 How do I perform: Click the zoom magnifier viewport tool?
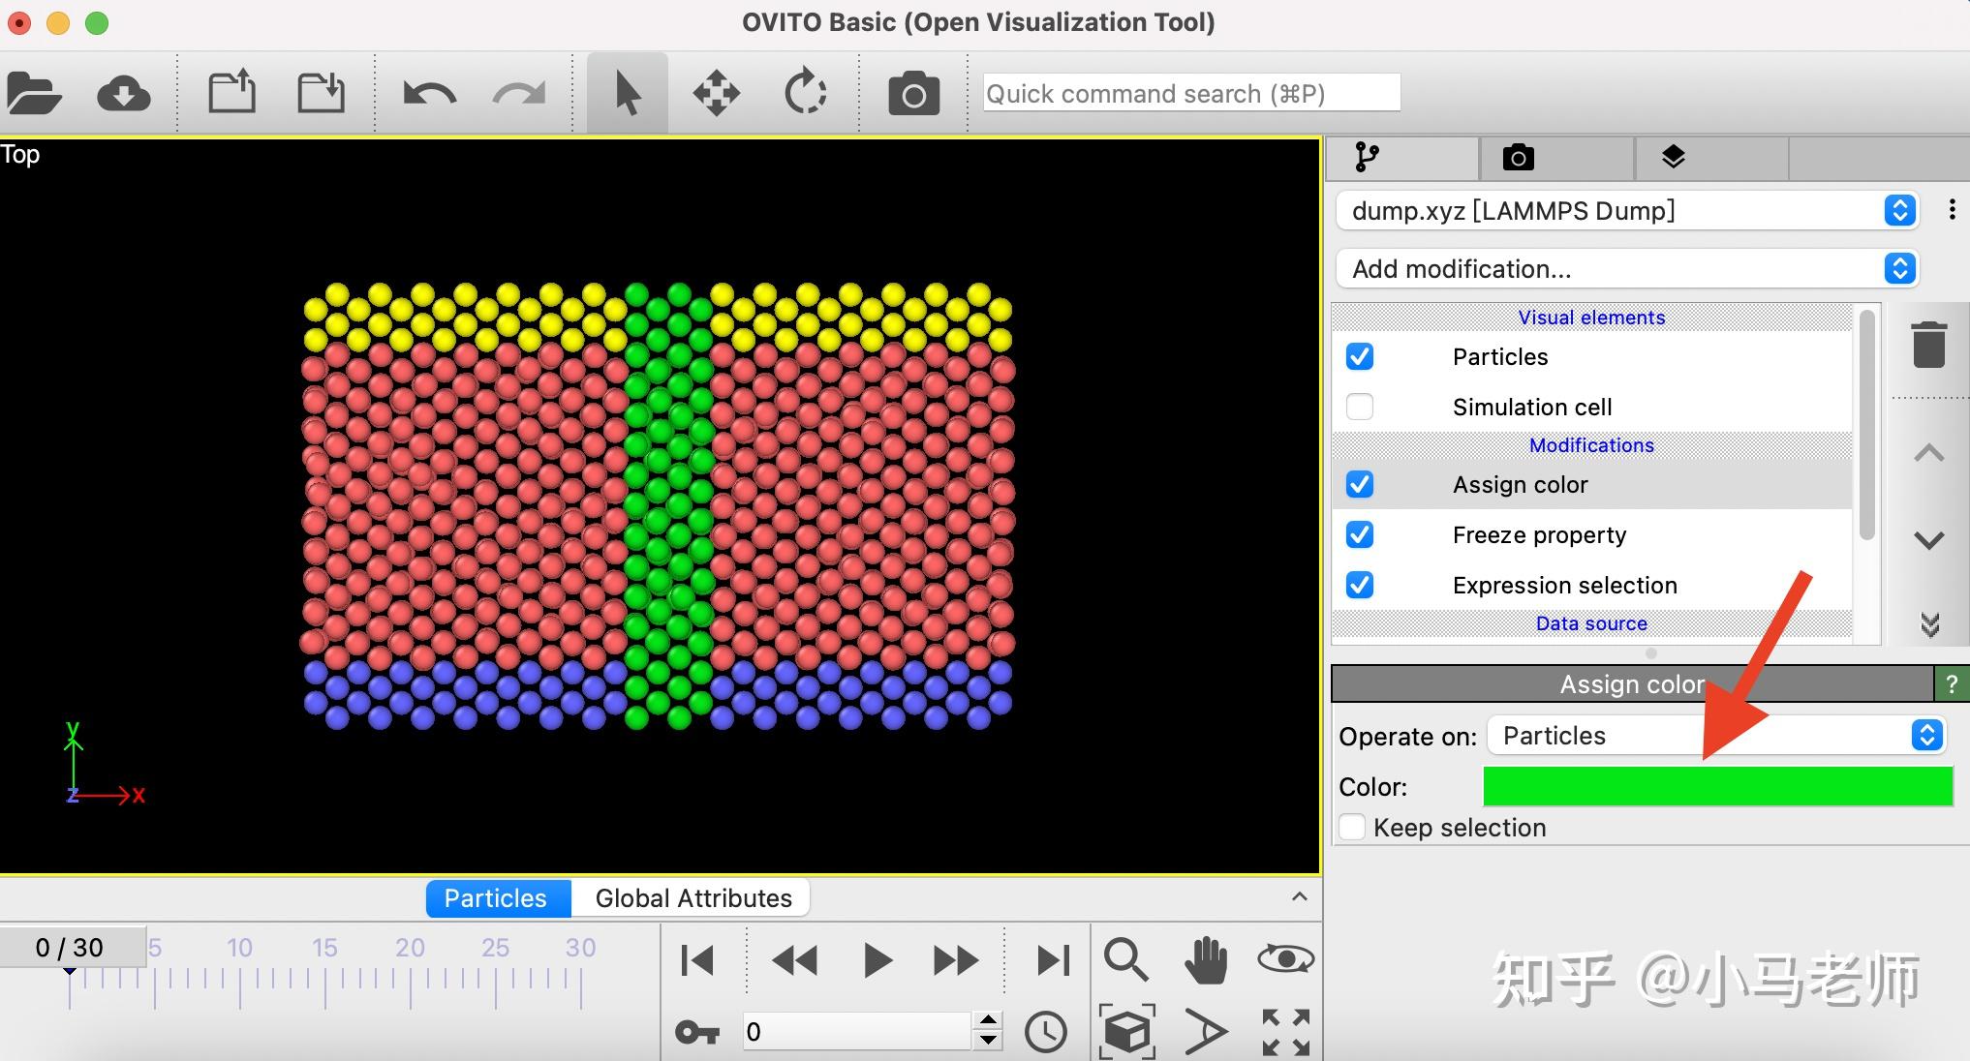1125,959
